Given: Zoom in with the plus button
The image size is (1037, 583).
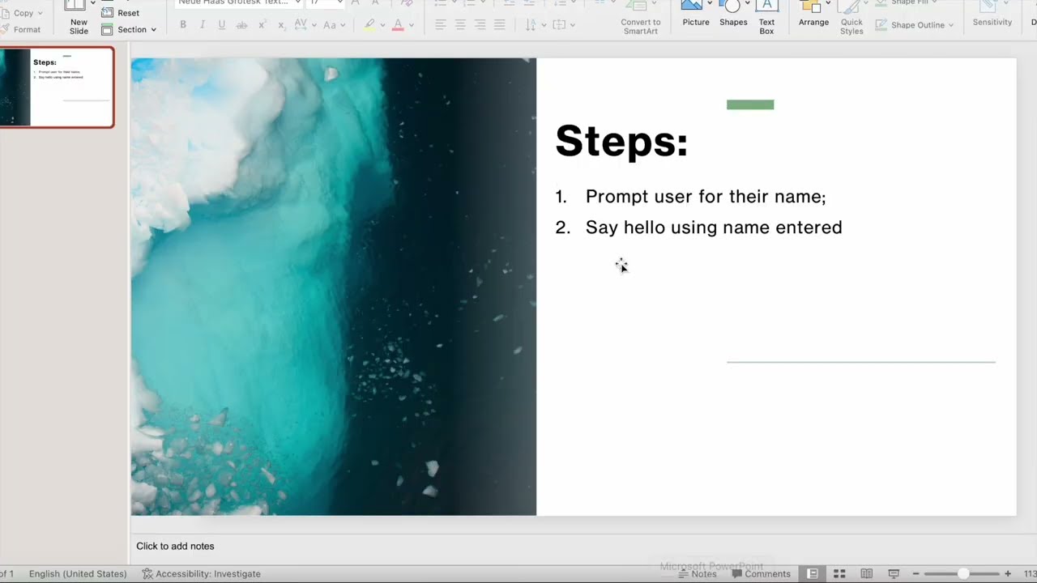Looking at the screenshot, I should (x=1008, y=573).
